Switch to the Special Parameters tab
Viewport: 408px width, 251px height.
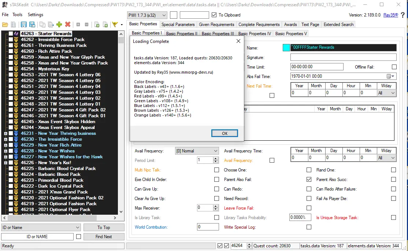pos(178,25)
